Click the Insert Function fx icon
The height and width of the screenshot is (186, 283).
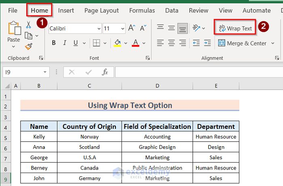click(105, 72)
